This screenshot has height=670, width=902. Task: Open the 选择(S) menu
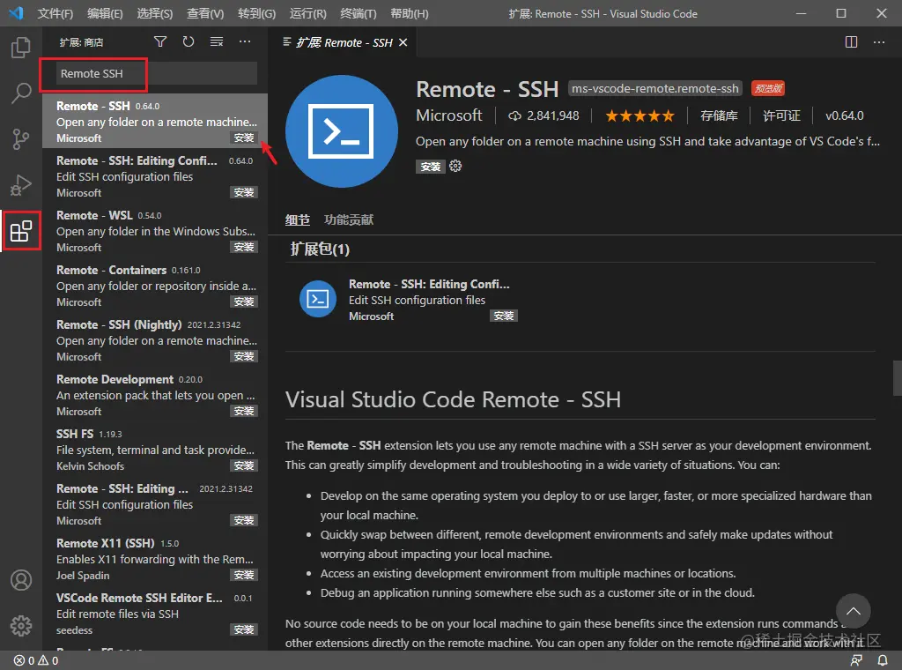155,13
